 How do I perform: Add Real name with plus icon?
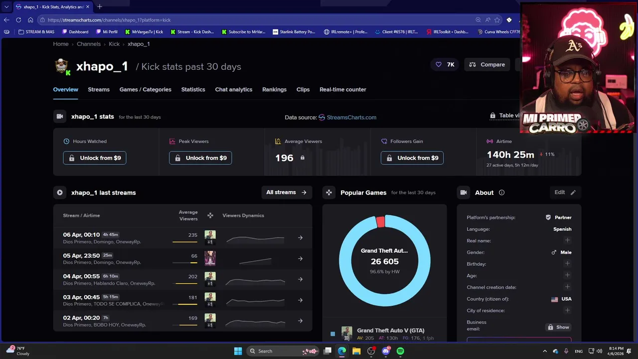(567, 240)
